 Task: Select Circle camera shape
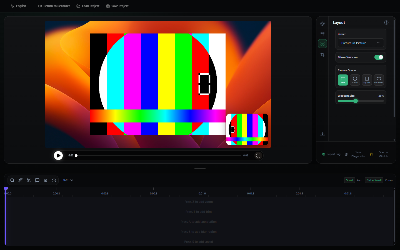[355, 80]
